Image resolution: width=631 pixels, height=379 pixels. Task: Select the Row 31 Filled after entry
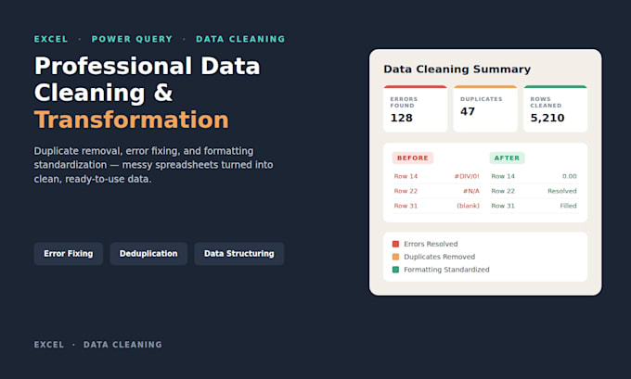534,206
